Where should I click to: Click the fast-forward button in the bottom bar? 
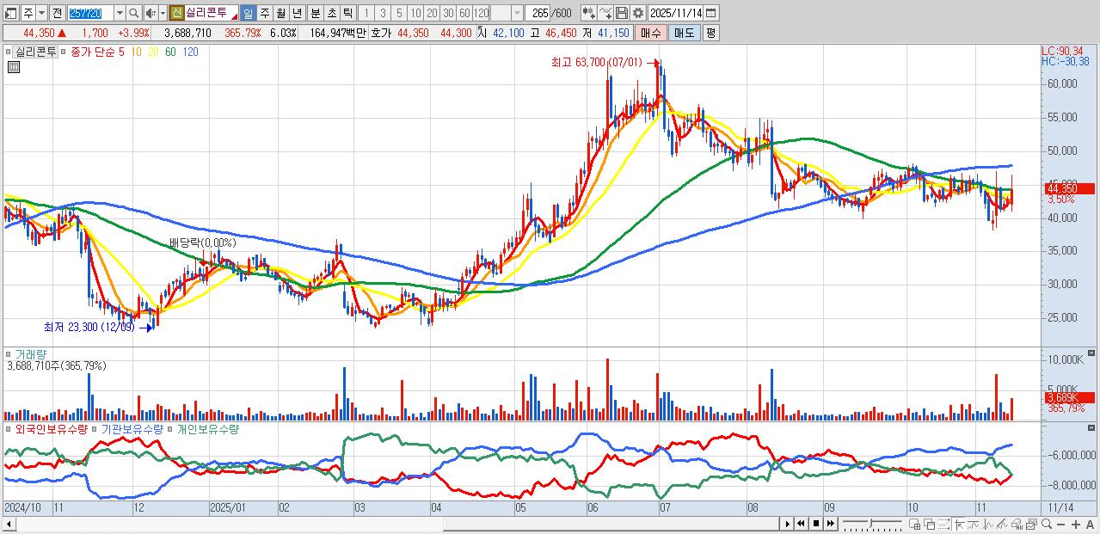point(831,524)
